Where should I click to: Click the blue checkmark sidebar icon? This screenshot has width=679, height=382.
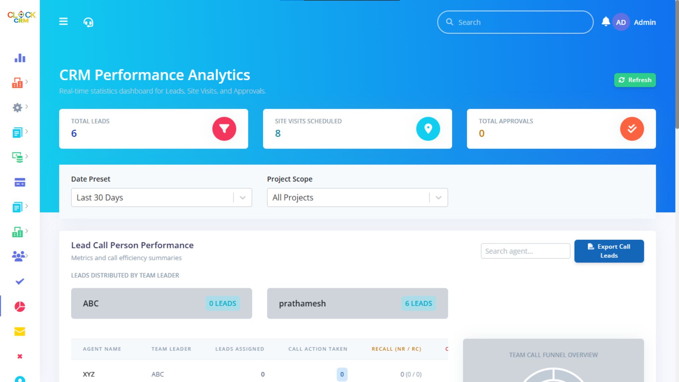pos(20,282)
